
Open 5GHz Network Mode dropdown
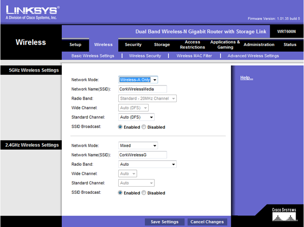click(x=138, y=80)
